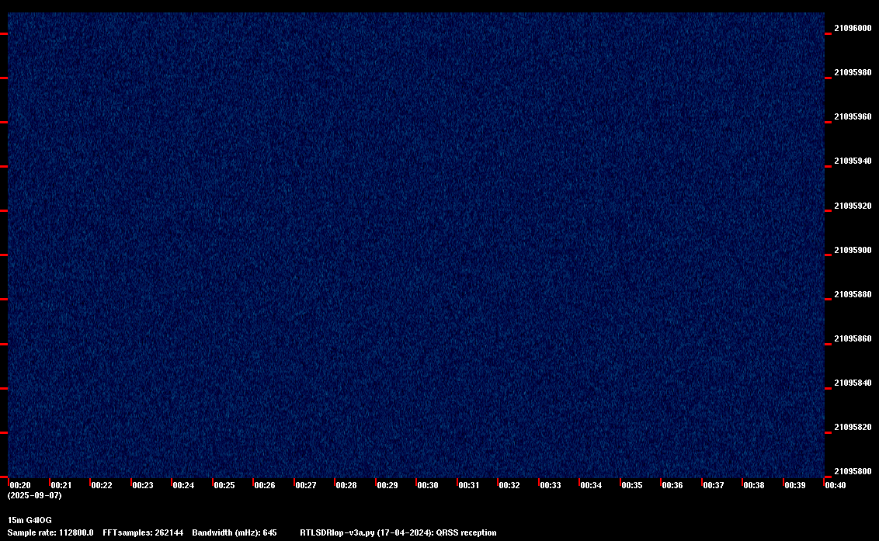Click the 00:22 time label
Screen dimensions: 879x541
click(x=102, y=485)
